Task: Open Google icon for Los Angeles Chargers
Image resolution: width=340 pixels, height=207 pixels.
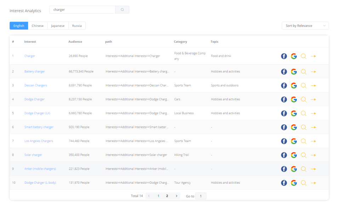Action: (294, 141)
